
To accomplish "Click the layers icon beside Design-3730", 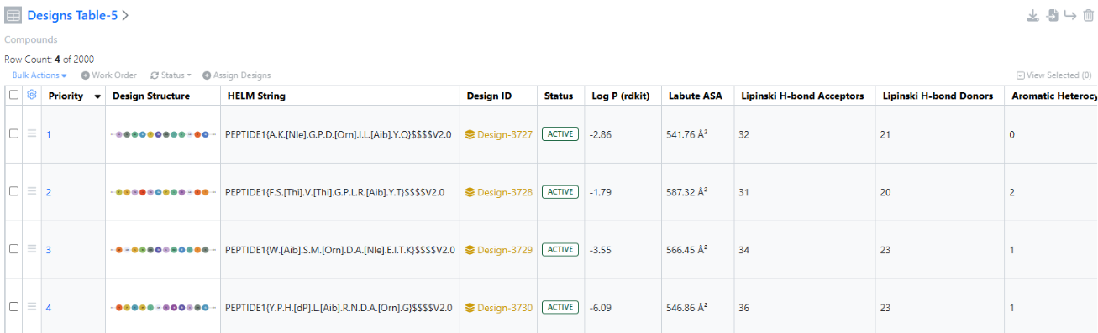I will pos(470,308).
